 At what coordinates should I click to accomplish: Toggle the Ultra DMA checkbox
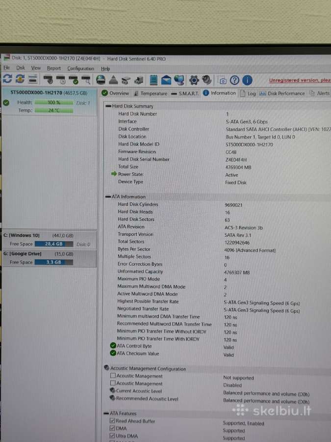[112, 436]
